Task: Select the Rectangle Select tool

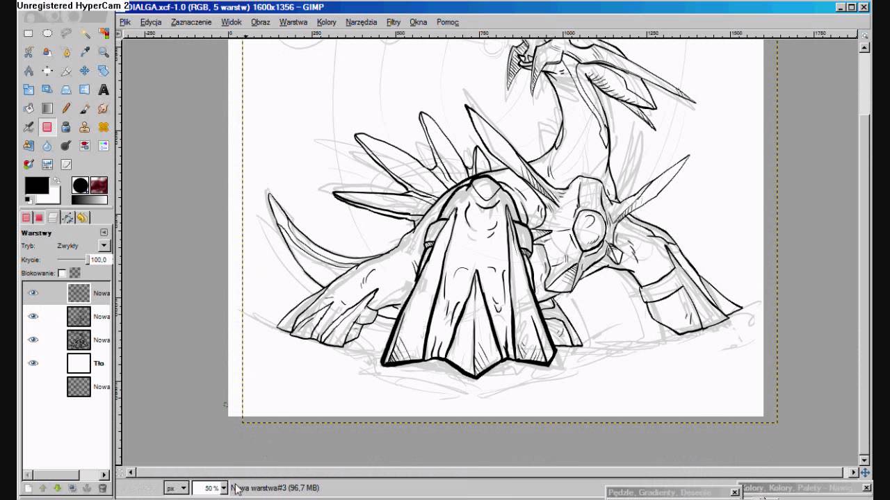Action: (x=29, y=33)
